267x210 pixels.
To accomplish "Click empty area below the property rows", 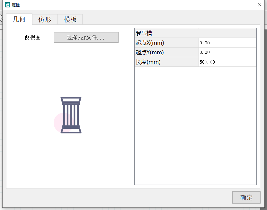I will 195,125.
